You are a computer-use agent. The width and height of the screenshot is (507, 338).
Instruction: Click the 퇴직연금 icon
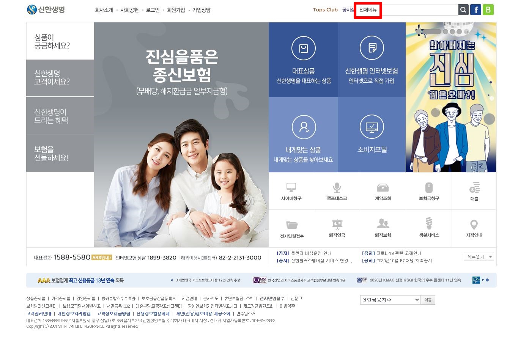point(337,225)
